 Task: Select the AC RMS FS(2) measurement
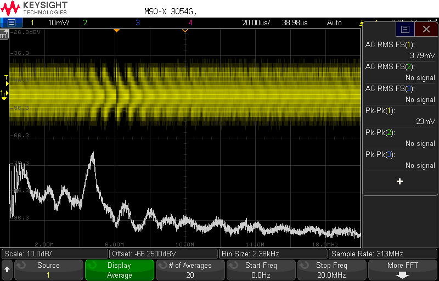(x=400, y=72)
